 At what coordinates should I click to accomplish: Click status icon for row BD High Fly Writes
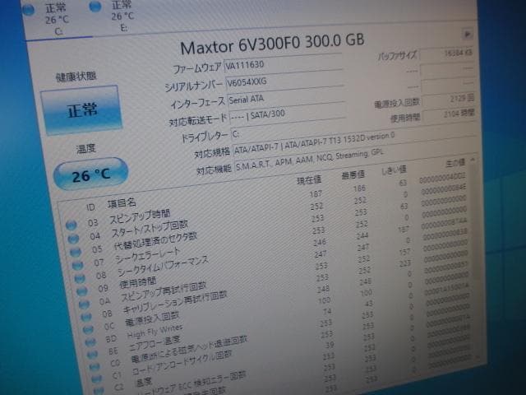(90, 342)
